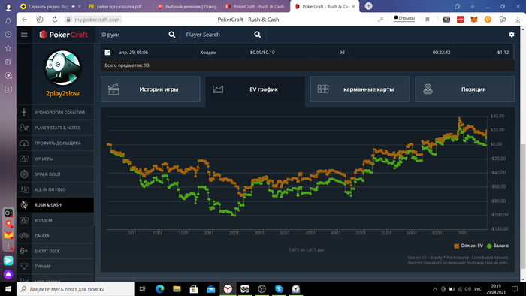Click the Отзывы button in browser
The height and width of the screenshot is (296, 526).
pos(404,18)
